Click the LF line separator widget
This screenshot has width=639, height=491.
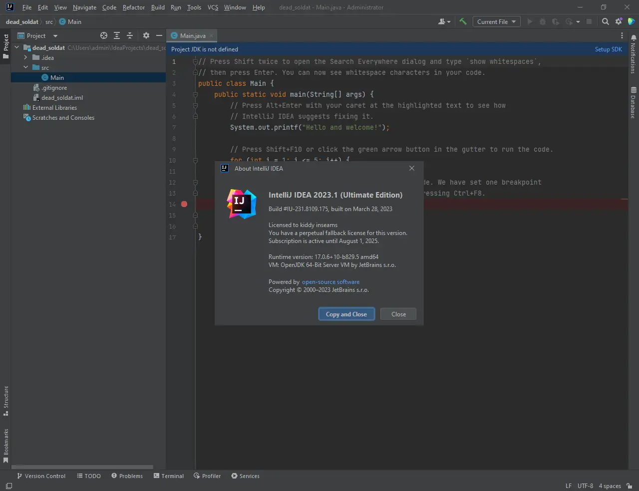pos(569,486)
